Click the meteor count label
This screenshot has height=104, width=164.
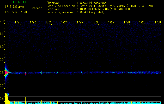point(37,8)
